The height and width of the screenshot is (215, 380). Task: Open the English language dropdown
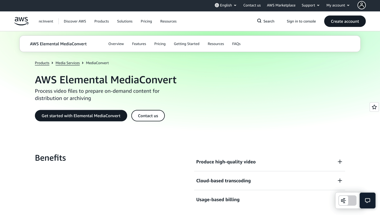[225, 5]
